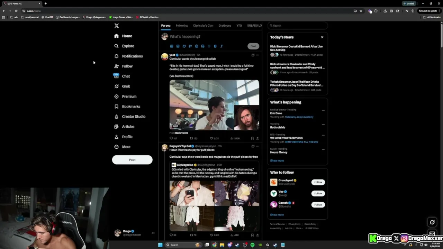Screen dimensions: 443x249
Task: Add a GIF in the composer
Action: pos(178,46)
